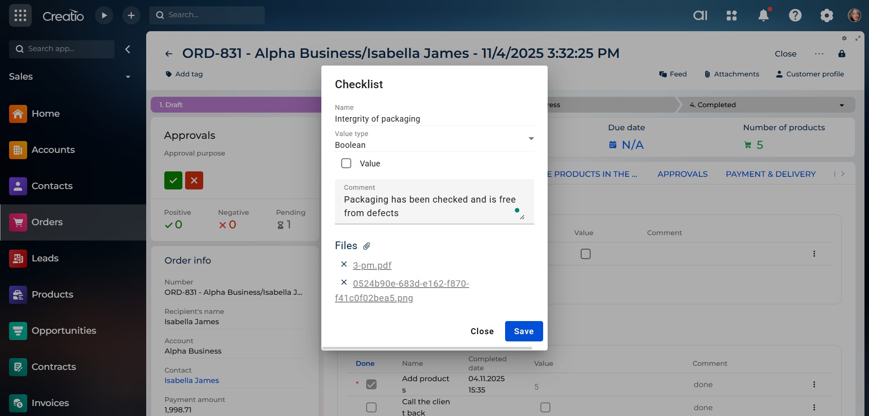Check Done for Call the client back
Image resolution: width=869 pixels, height=416 pixels.
tap(371, 407)
